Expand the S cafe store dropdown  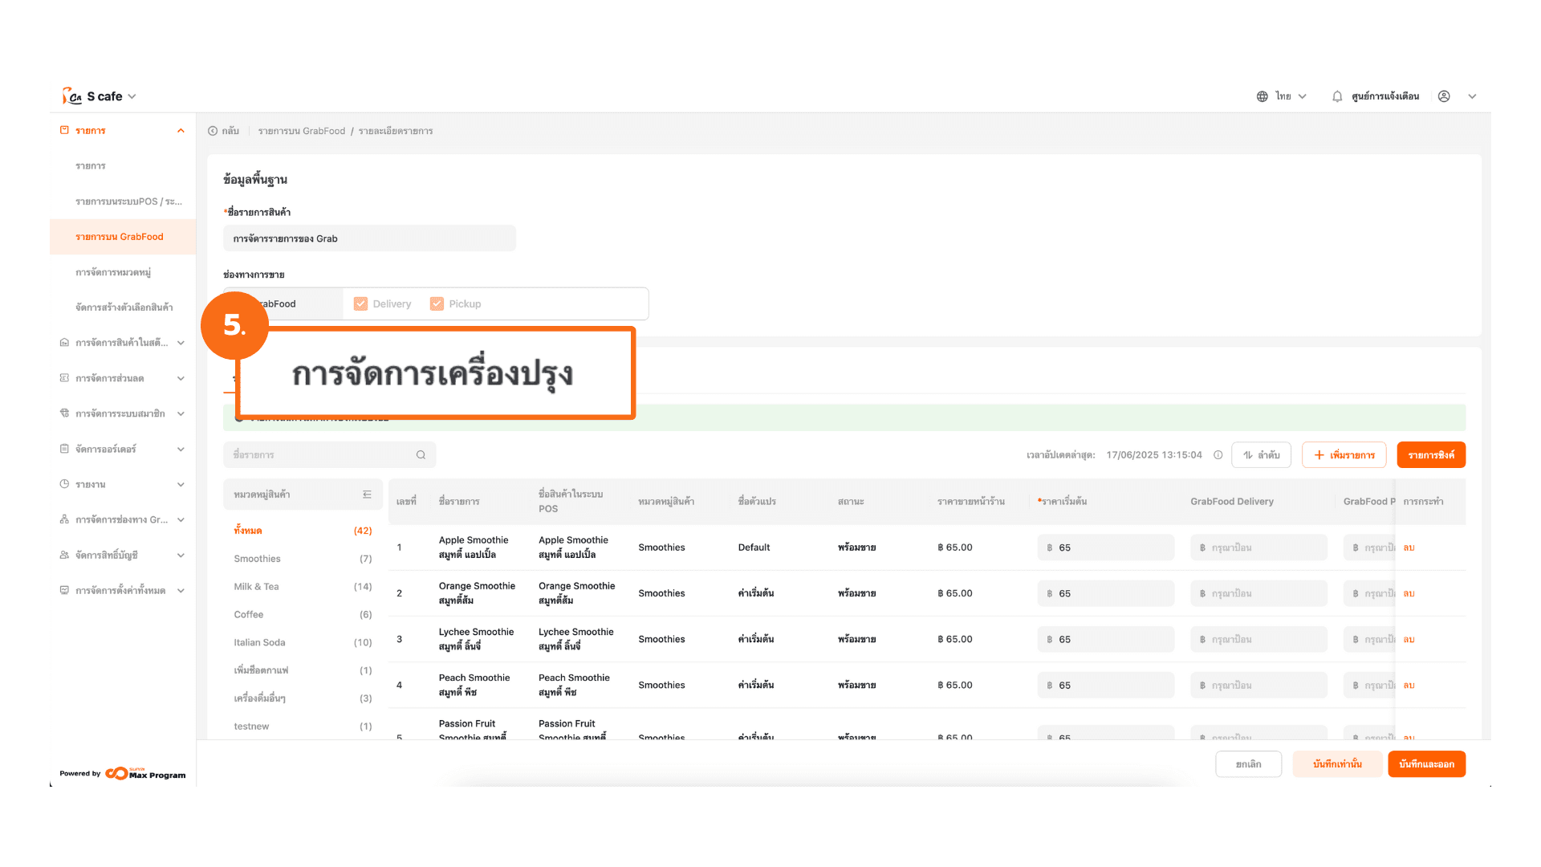click(132, 96)
